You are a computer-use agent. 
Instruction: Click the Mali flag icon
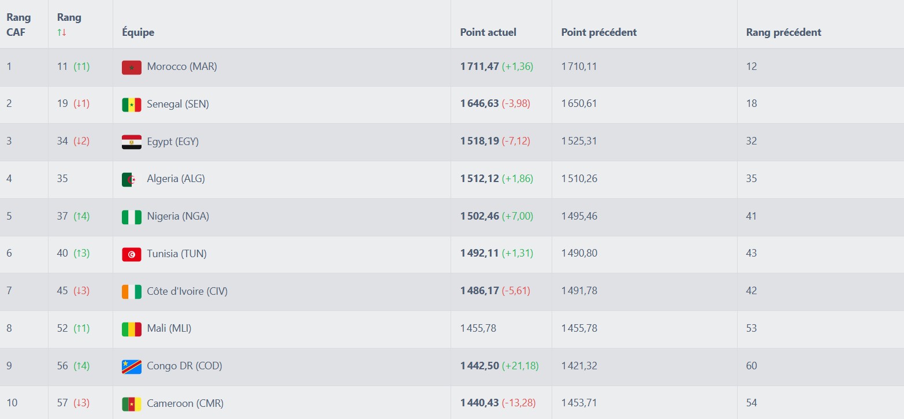(131, 329)
